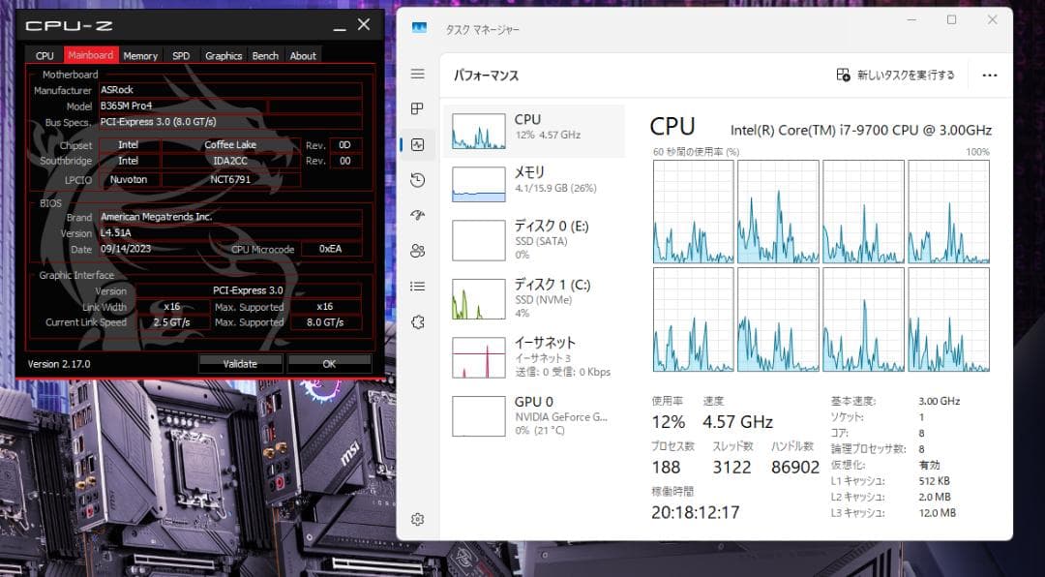Viewport: 1045px width, 577px height.
Task: Open Task Manager settings gear icon
Action: click(x=418, y=519)
